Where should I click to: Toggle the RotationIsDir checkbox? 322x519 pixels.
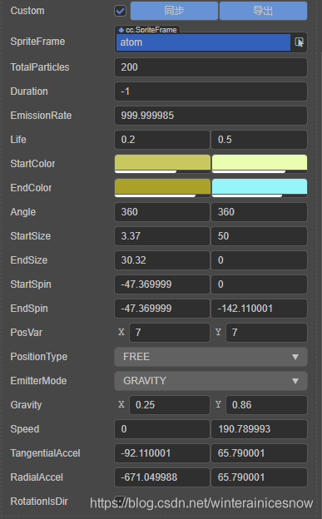[x=120, y=500]
